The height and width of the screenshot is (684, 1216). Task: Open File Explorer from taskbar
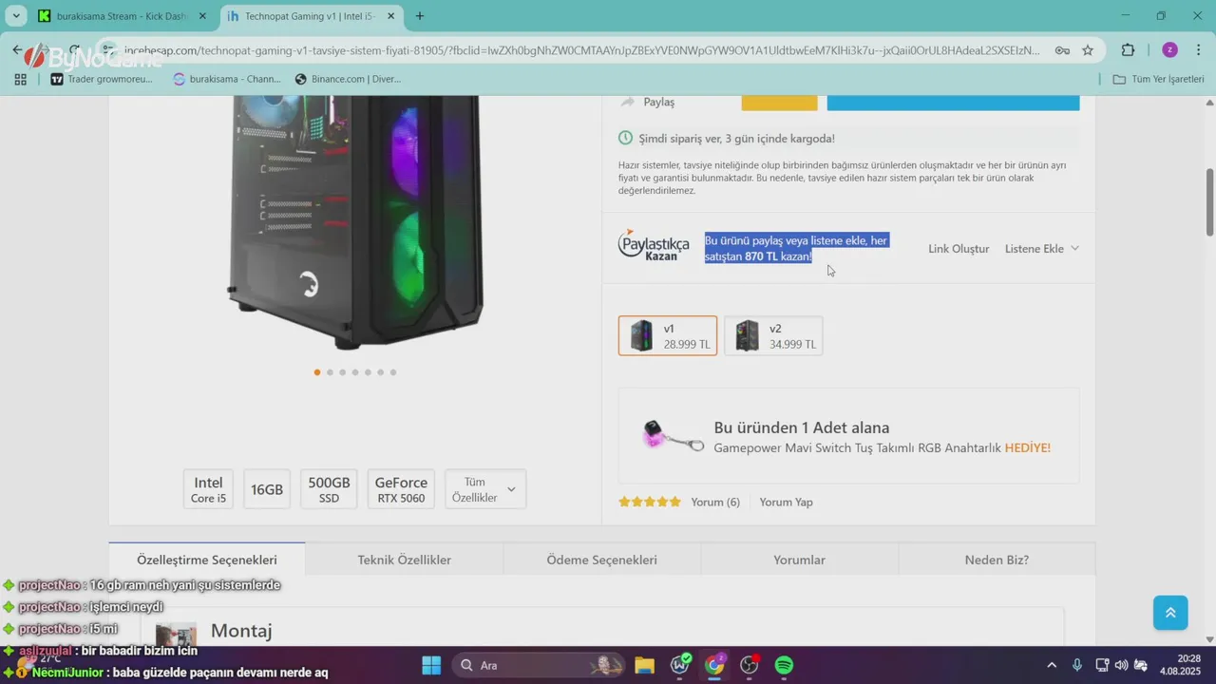click(x=645, y=665)
